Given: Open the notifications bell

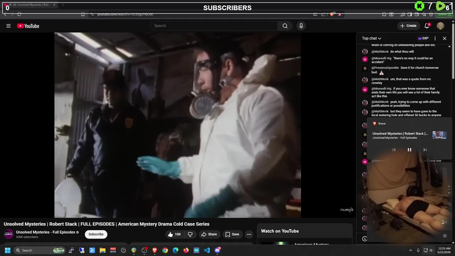Looking at the screenshot, I should click(427, 26).
